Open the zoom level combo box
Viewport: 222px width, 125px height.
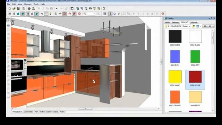(92, 14)
